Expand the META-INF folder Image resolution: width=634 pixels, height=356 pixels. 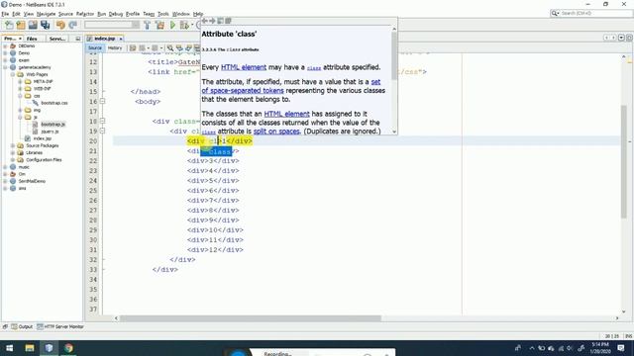20,81
